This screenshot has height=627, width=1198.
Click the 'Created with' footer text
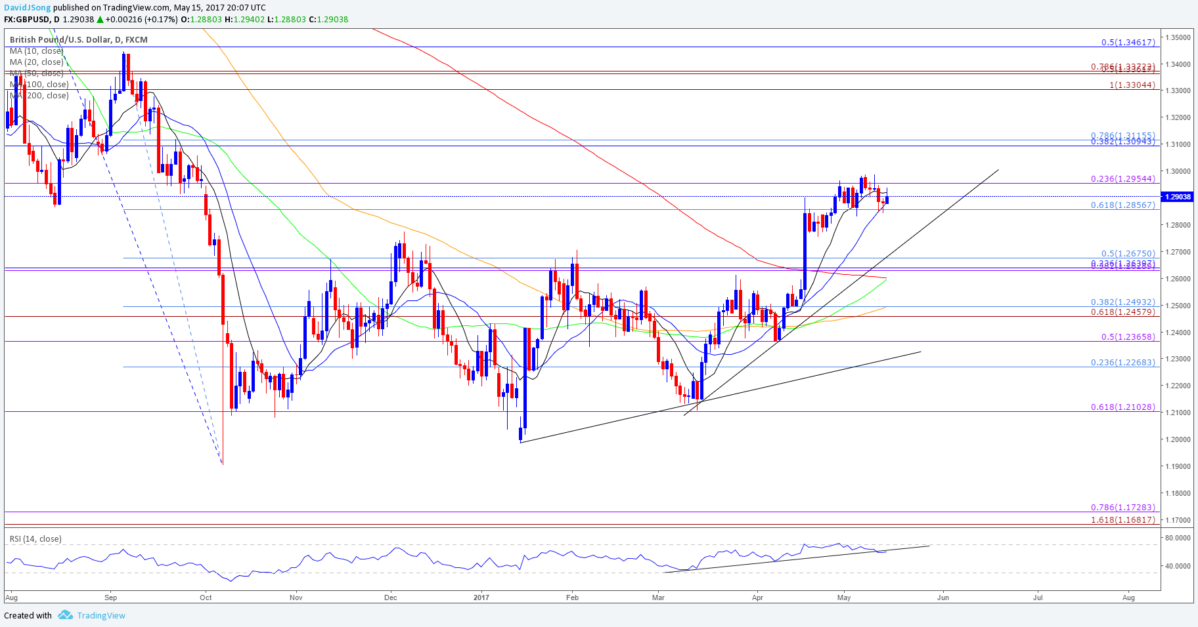tap(28, 615)
